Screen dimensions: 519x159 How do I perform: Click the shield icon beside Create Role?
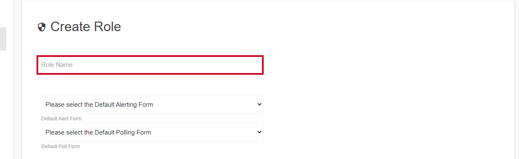click(x=42, y=27)
